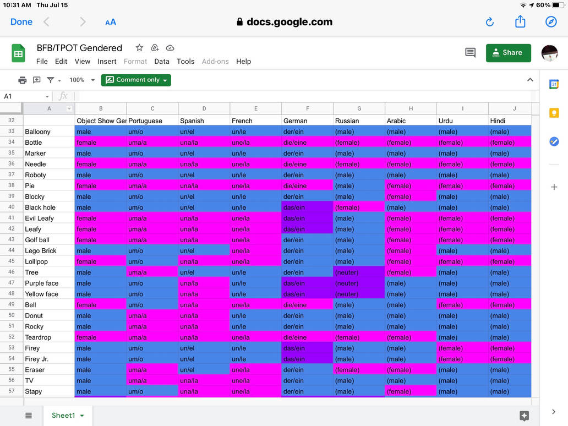
Task: Tap Done to close the browser view
Action: [21, 21]
